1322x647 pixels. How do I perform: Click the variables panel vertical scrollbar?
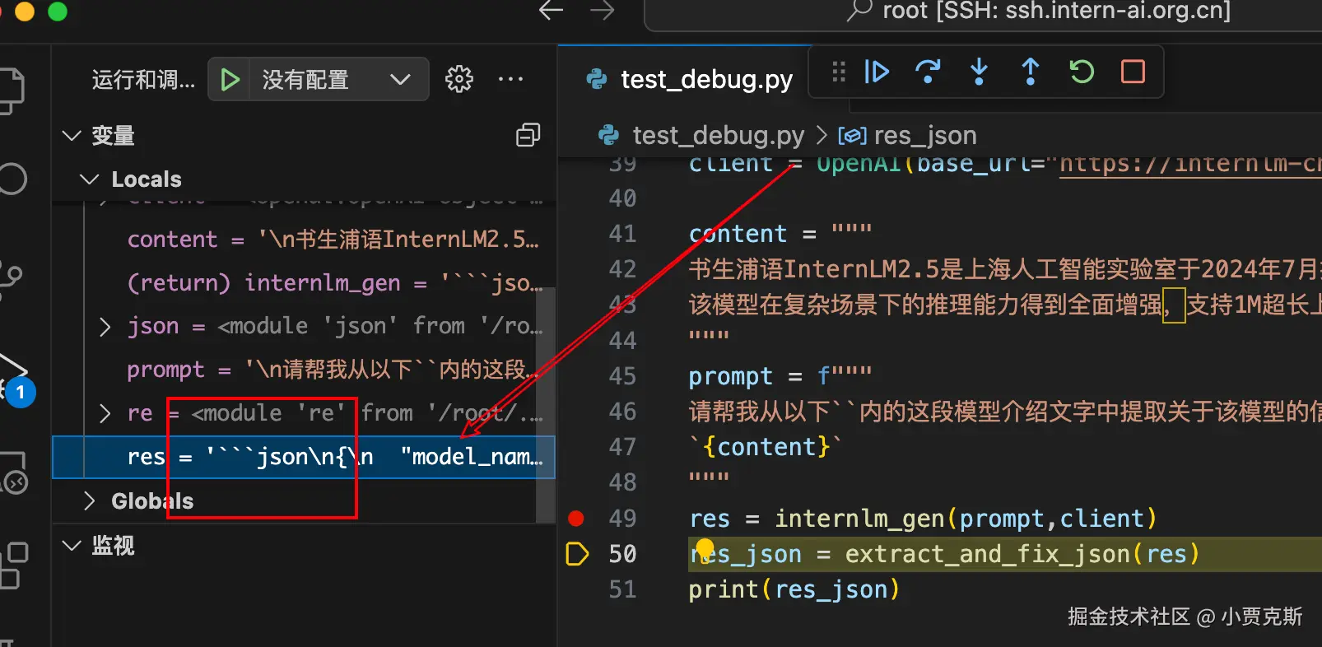(545, 403)
